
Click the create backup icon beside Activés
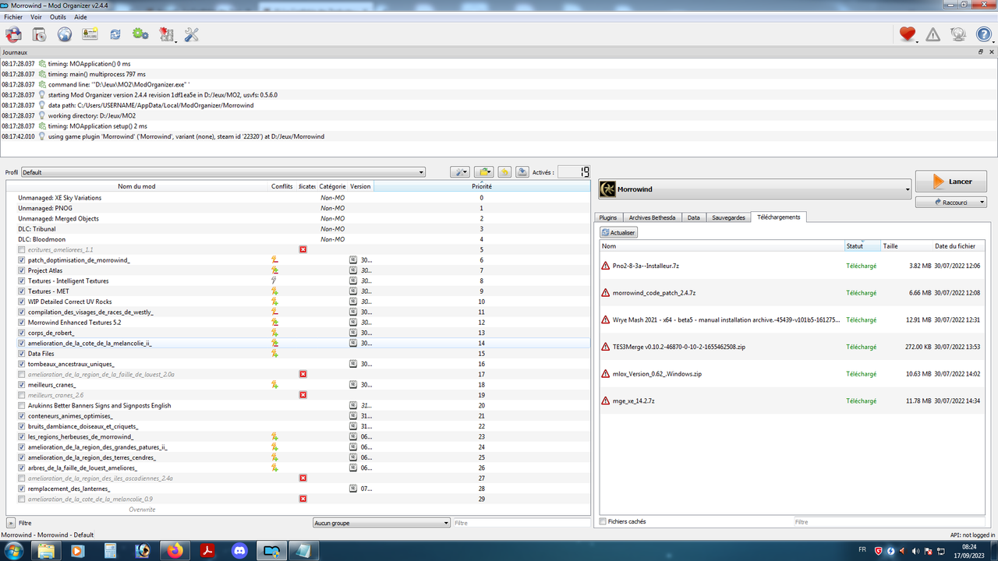522,172
